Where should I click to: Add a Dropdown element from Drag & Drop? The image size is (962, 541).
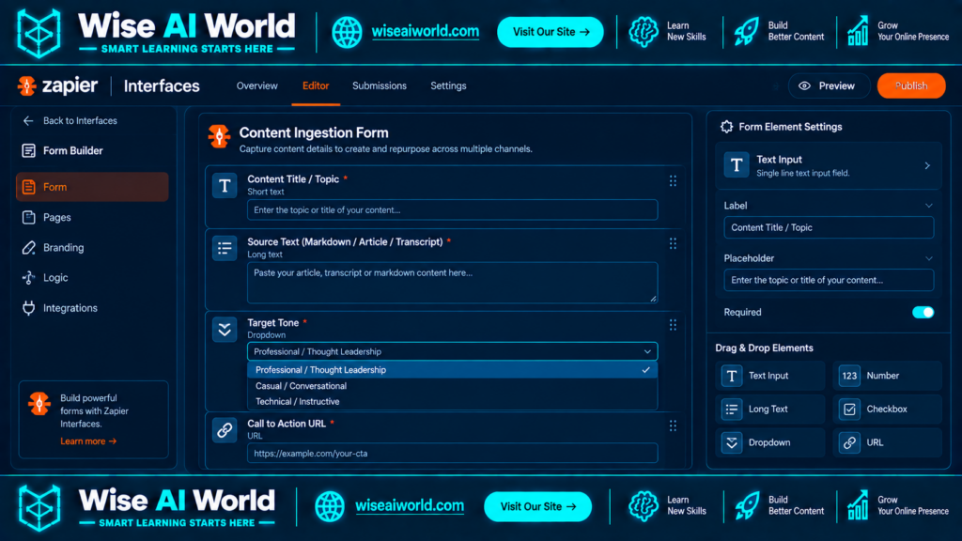pyautogui.click(x=770, y=442)
